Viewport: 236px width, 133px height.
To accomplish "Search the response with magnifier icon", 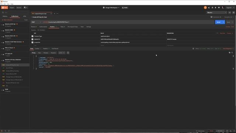I will point(232,52).
